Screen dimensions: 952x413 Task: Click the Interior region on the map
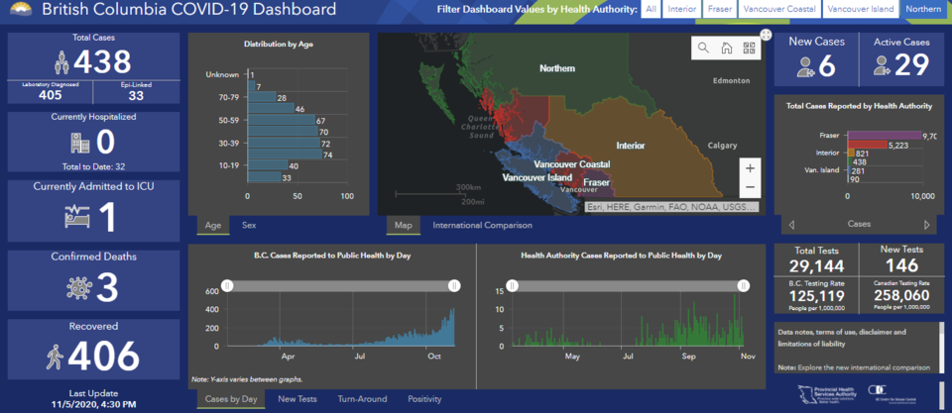[x=631, y=146]
